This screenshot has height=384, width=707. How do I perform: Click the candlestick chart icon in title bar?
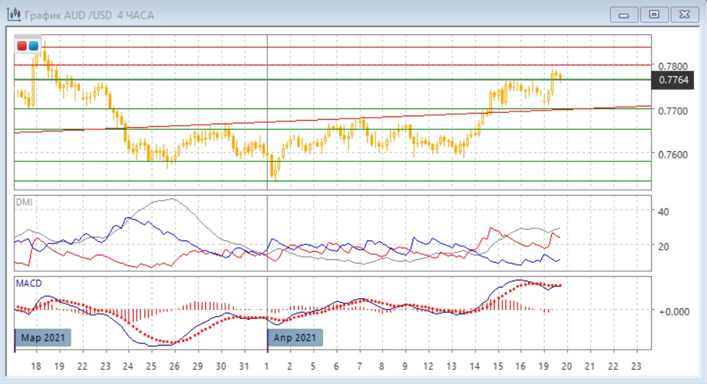tap(14, 14)
